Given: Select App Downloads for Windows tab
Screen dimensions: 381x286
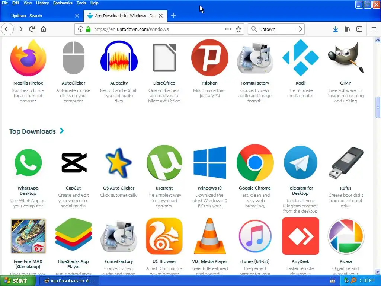Looking at the screenshot, I should (x=125, y=16).
